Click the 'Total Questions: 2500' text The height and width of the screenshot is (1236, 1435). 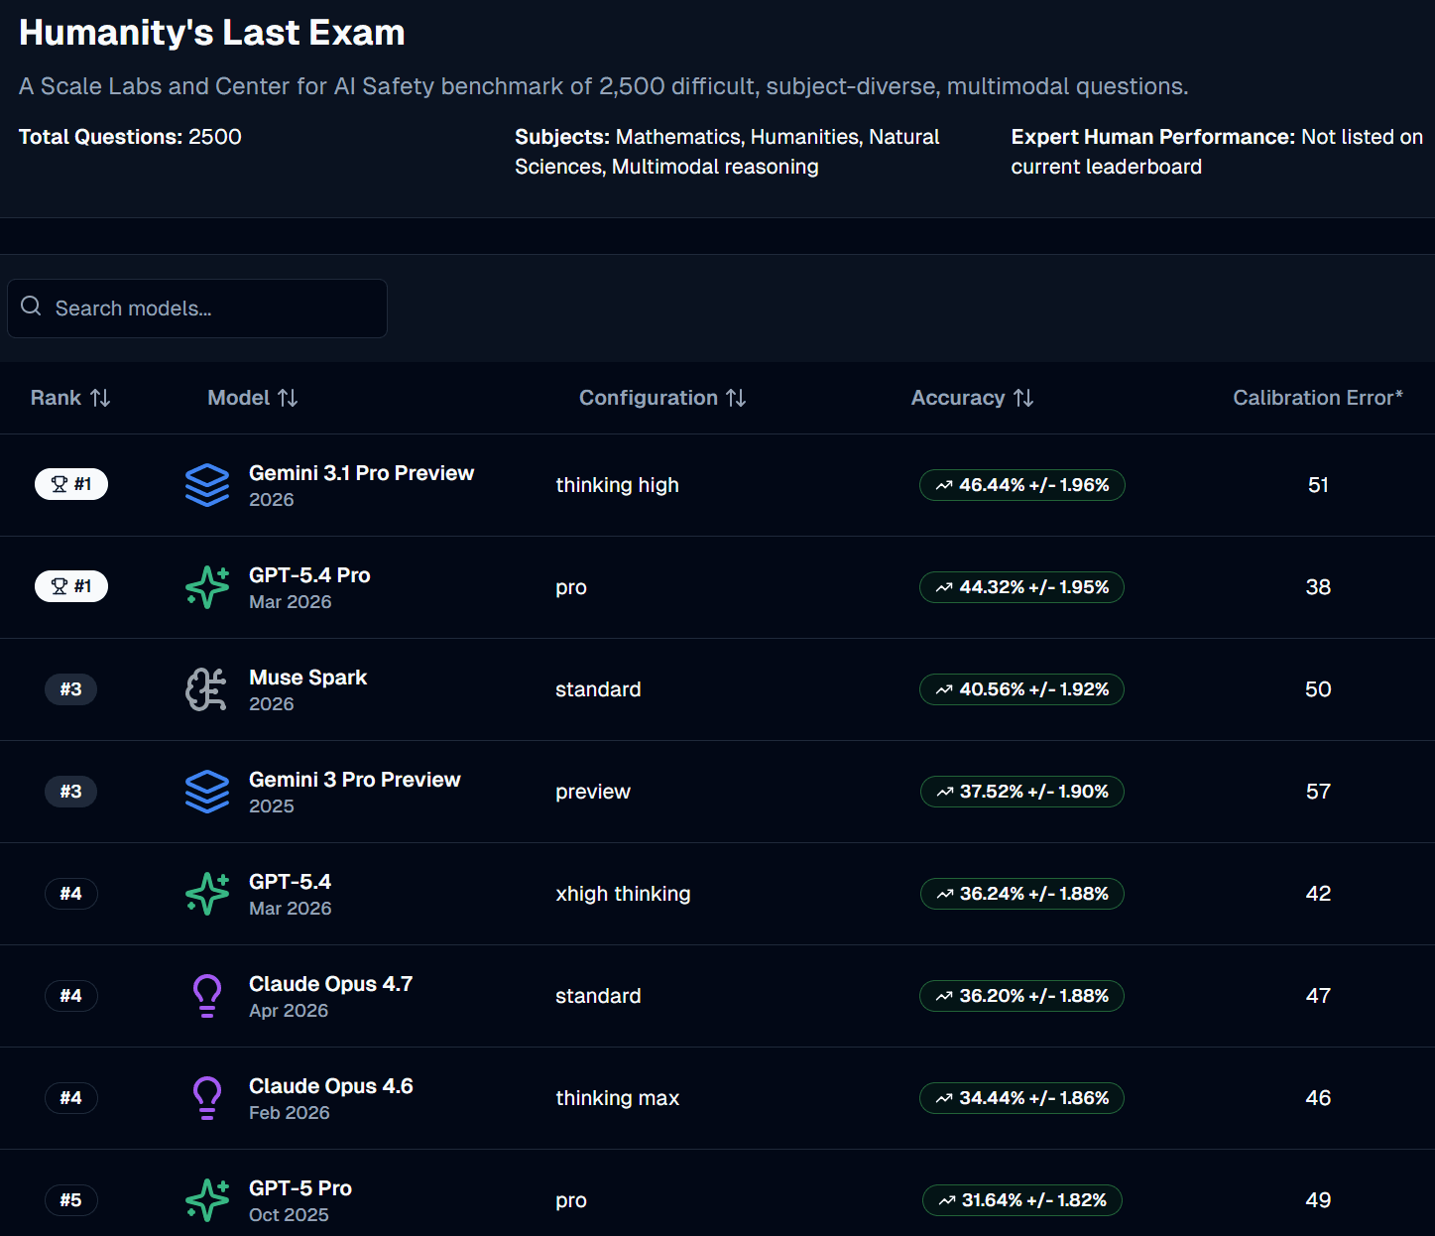pyautogui.click(x=130, y=137)
